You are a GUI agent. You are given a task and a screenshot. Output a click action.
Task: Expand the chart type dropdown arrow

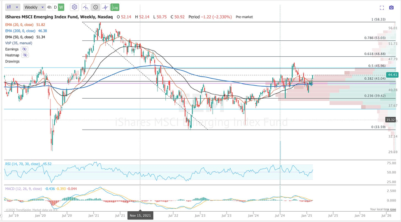(17, 7)
